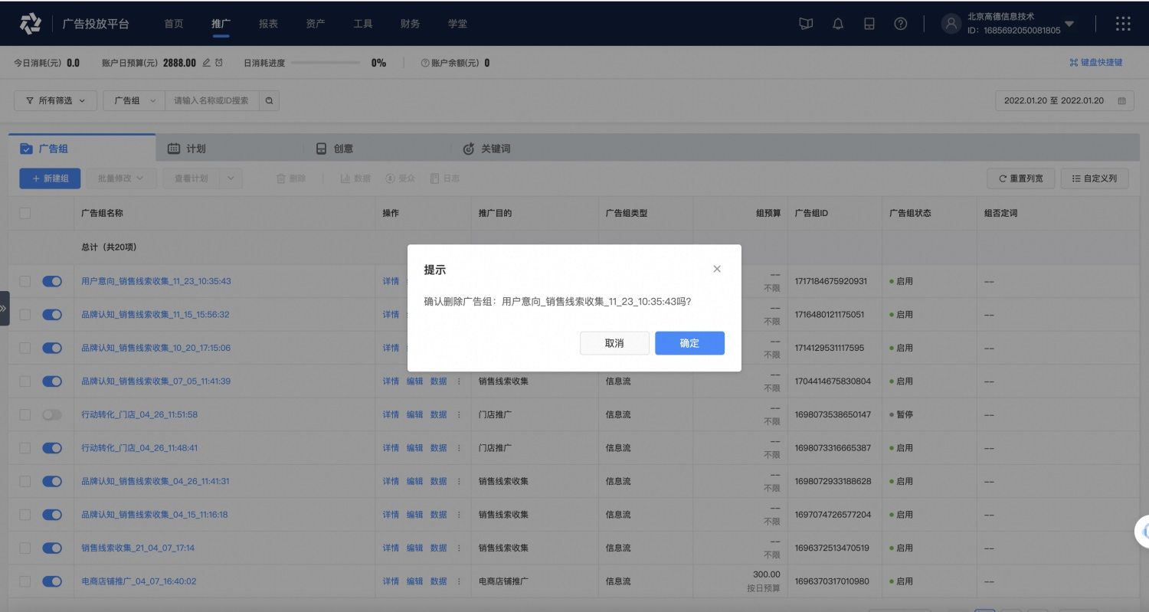Screen dimensions: 1149x612
Task: Click the mobile device icon in header
Action: 869,24
